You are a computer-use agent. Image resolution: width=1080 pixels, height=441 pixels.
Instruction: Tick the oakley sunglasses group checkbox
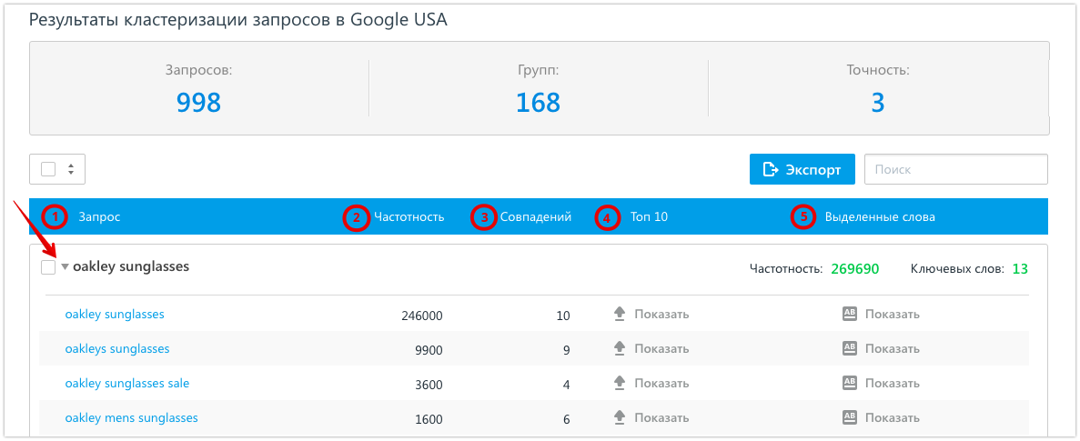tap(48, 267)
